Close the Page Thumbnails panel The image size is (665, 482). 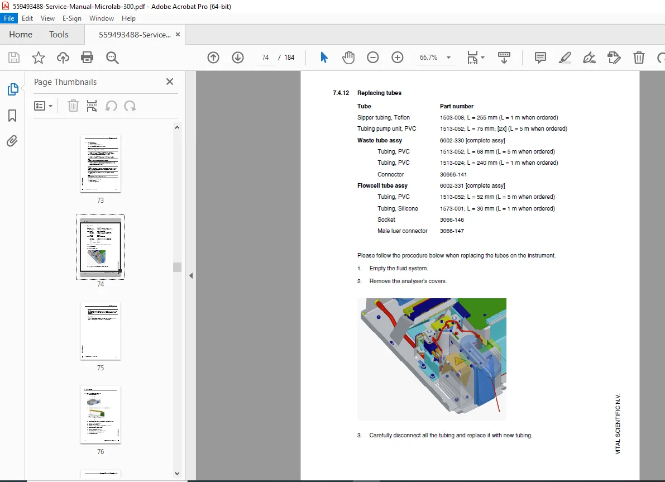(x=170, y=82)
